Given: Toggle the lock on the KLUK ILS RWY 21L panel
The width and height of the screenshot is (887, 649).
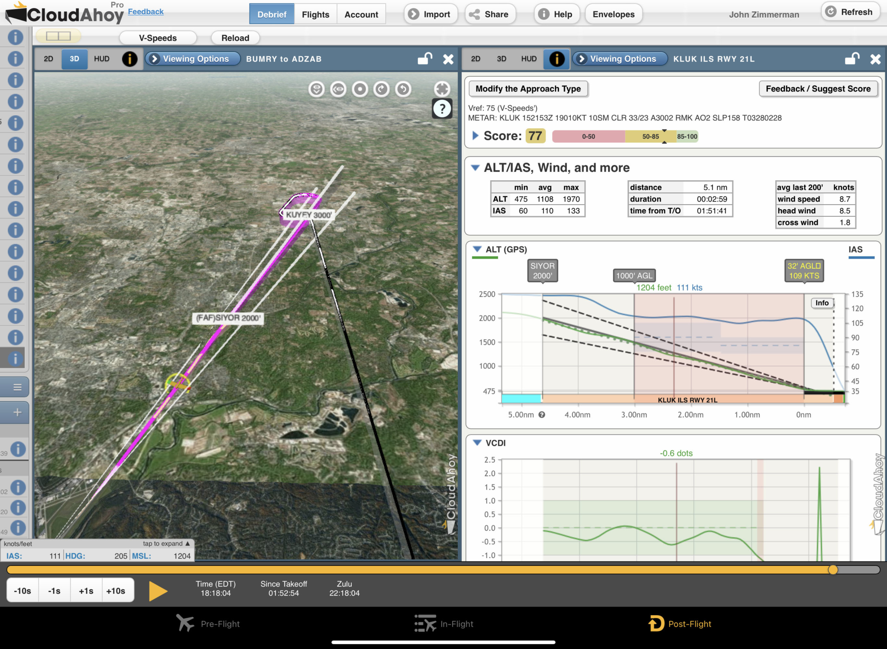Looking at the screenshot, I should pos(851,59).
